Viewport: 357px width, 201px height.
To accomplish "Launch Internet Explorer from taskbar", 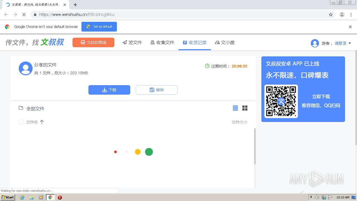I will [x=22, y=197].
